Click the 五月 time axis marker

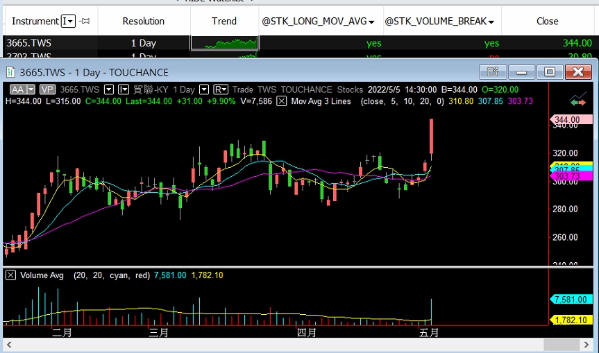pyautogui.click(x=429, y=333)
